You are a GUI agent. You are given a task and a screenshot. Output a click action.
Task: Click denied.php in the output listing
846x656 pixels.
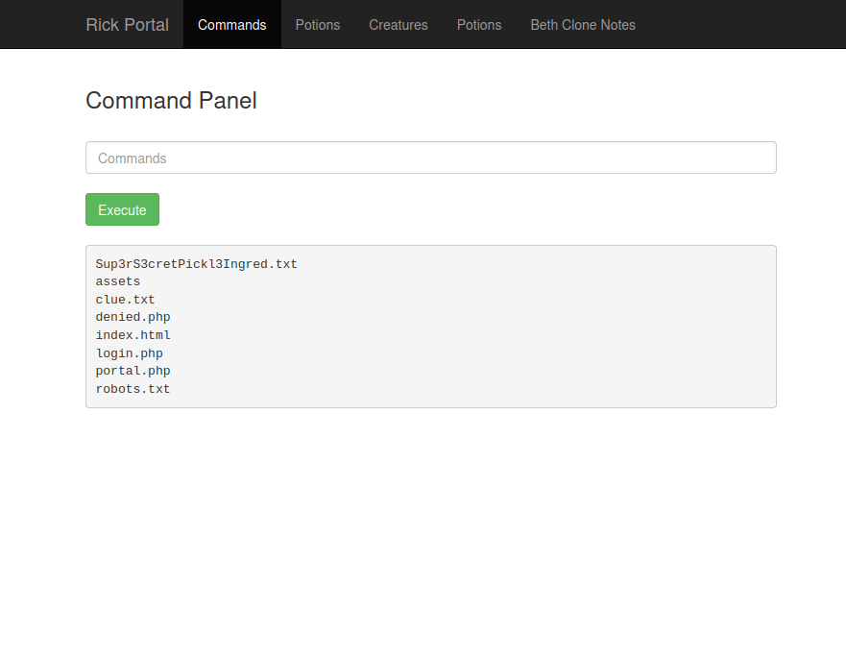point(133,317)
